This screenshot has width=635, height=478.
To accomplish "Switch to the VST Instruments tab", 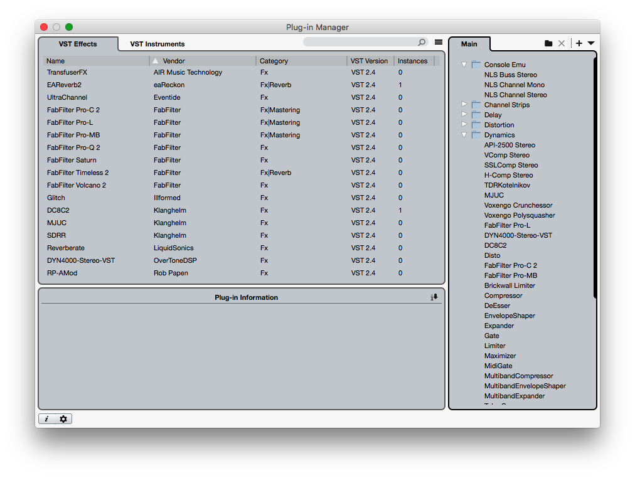I will [157, 44].
